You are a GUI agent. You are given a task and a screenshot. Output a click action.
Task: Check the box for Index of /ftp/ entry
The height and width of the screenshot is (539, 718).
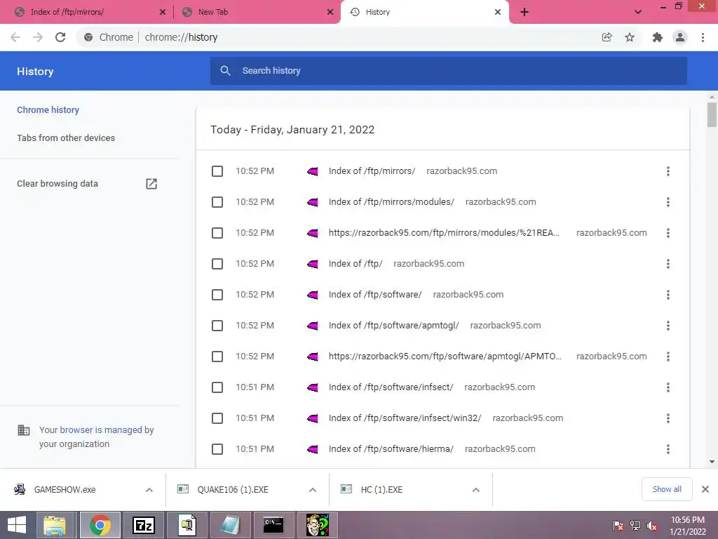click(217, 264)
